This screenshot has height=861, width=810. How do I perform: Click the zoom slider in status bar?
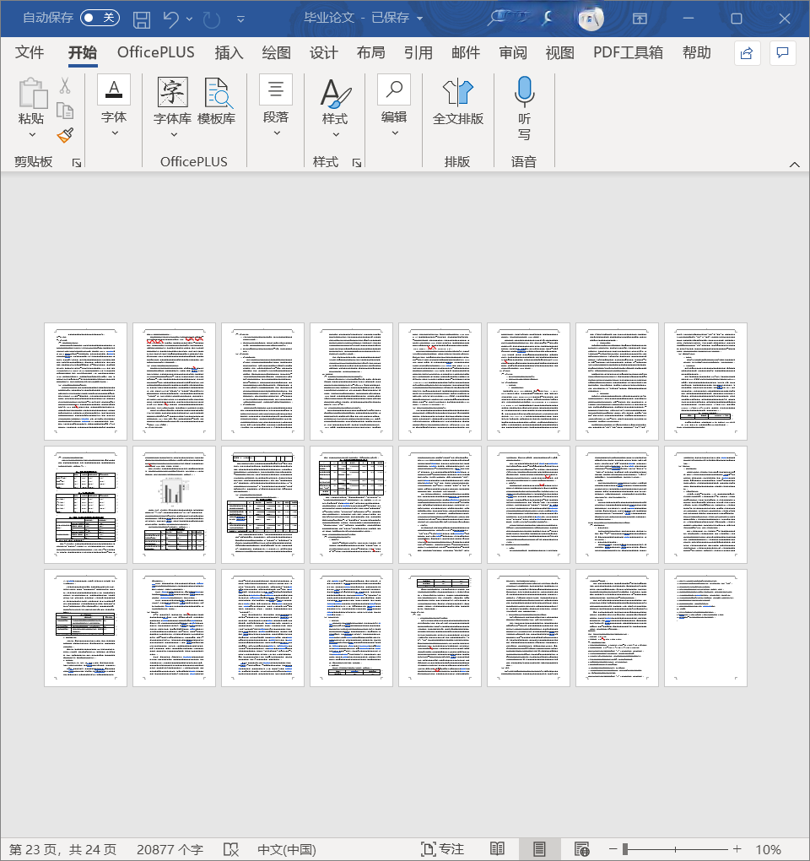pyautogui.click(x=675, y=849)
